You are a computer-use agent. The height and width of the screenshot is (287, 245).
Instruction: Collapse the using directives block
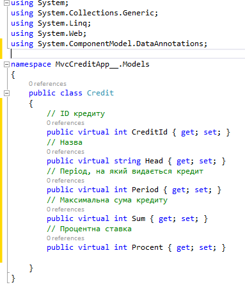coord(7,3)
